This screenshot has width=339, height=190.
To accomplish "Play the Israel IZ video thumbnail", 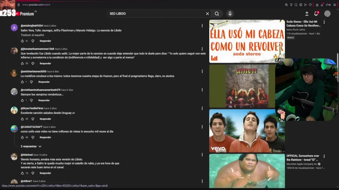I will tap(247, 171).
